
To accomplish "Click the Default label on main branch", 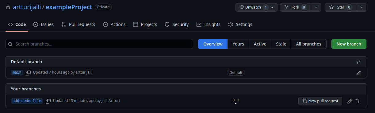I will coord(236,73).
